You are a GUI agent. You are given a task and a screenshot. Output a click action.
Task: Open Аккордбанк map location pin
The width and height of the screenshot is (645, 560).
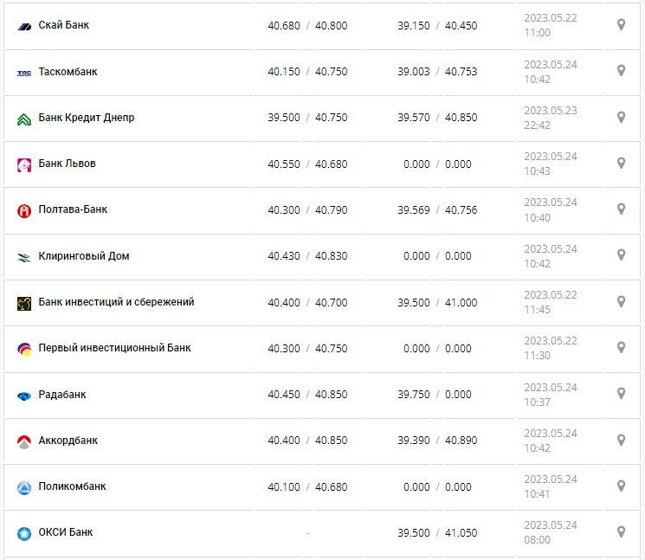[621, 440]
